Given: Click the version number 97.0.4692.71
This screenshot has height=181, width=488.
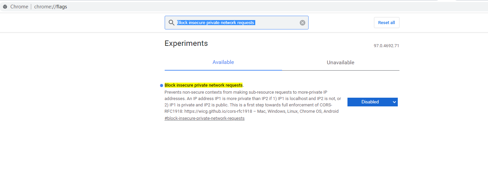Looking at the screenshot, I should click(386, 46).
